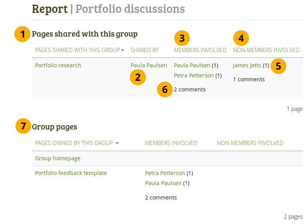Image resolution: width=308 pixels, height=224 pixels.
Task: Click the orange callout marker number 2
Action: 138,77
